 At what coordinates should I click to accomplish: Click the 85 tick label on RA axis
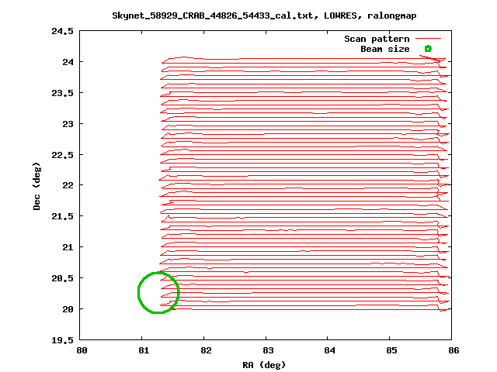(392, 350)
